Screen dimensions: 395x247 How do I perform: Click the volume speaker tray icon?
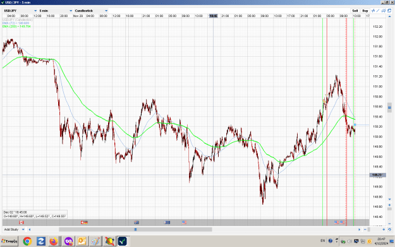pyautogui.click(x=349, y=241)
